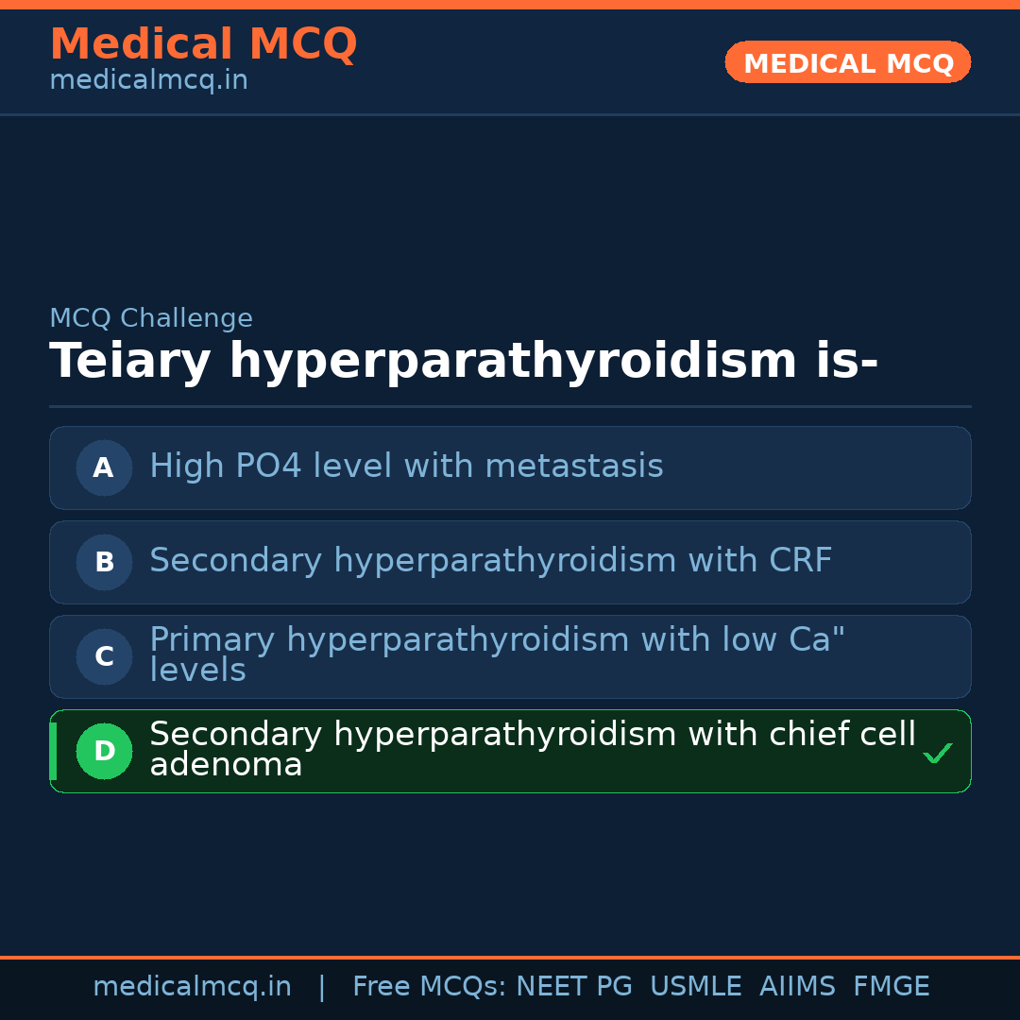Screen dimensions: 1020x1020
Task: Click the green checkmark on option D
Action: point(937,753)
